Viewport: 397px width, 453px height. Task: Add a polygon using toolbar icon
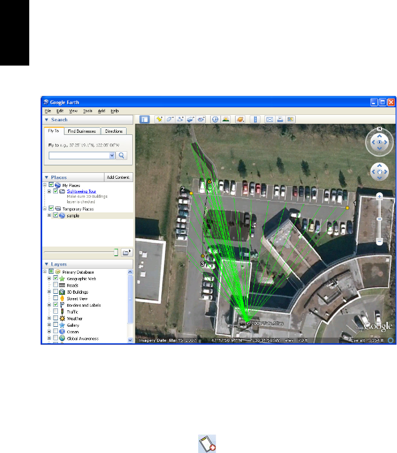point(170,119)
